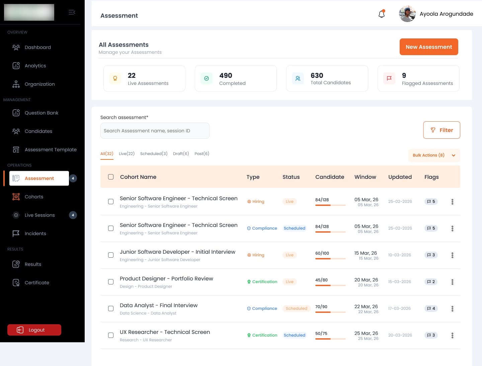The width and height of the screenshot is (482, 366).
Task: Switch to the Past(6) tab
Action: [202, 154]
